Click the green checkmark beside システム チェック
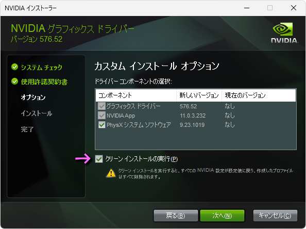 click(x=14, y=67)
